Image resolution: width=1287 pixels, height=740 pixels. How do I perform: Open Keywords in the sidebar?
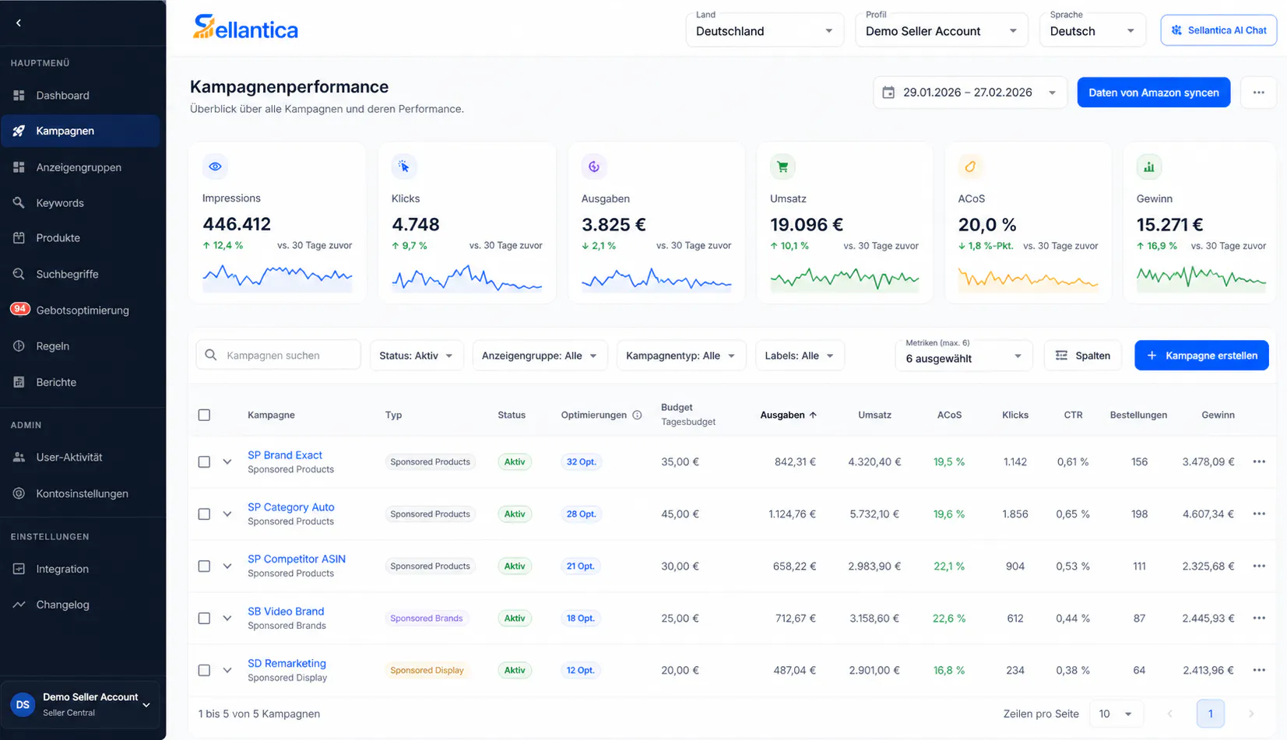(x=80, y=203)
